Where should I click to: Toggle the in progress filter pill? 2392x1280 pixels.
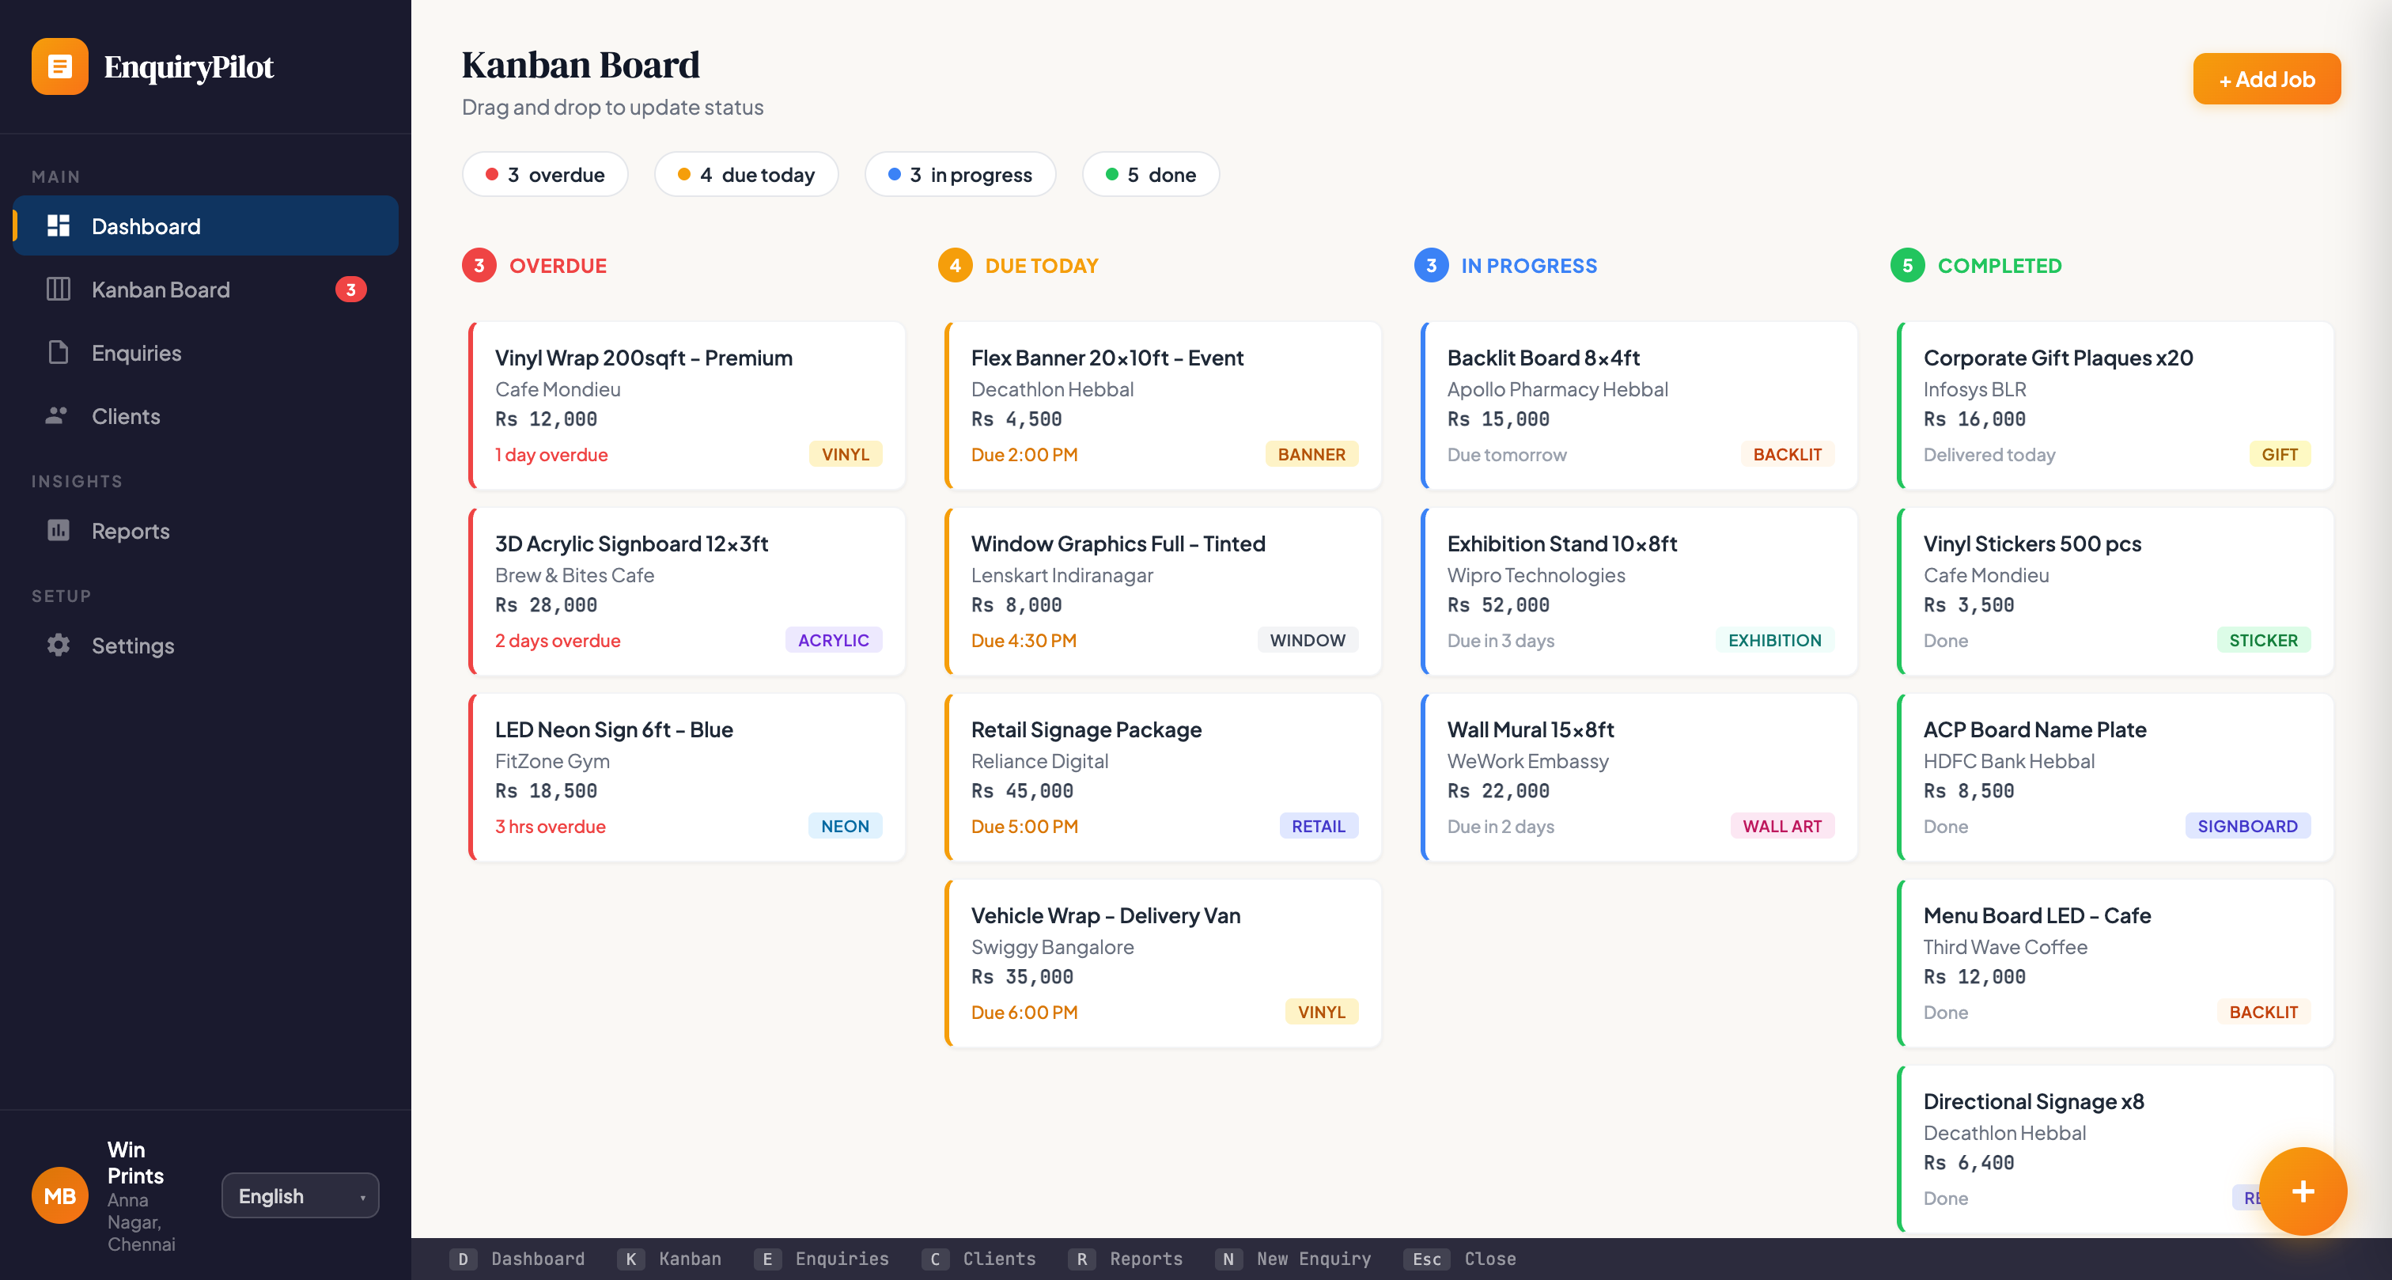coord(960,174)
